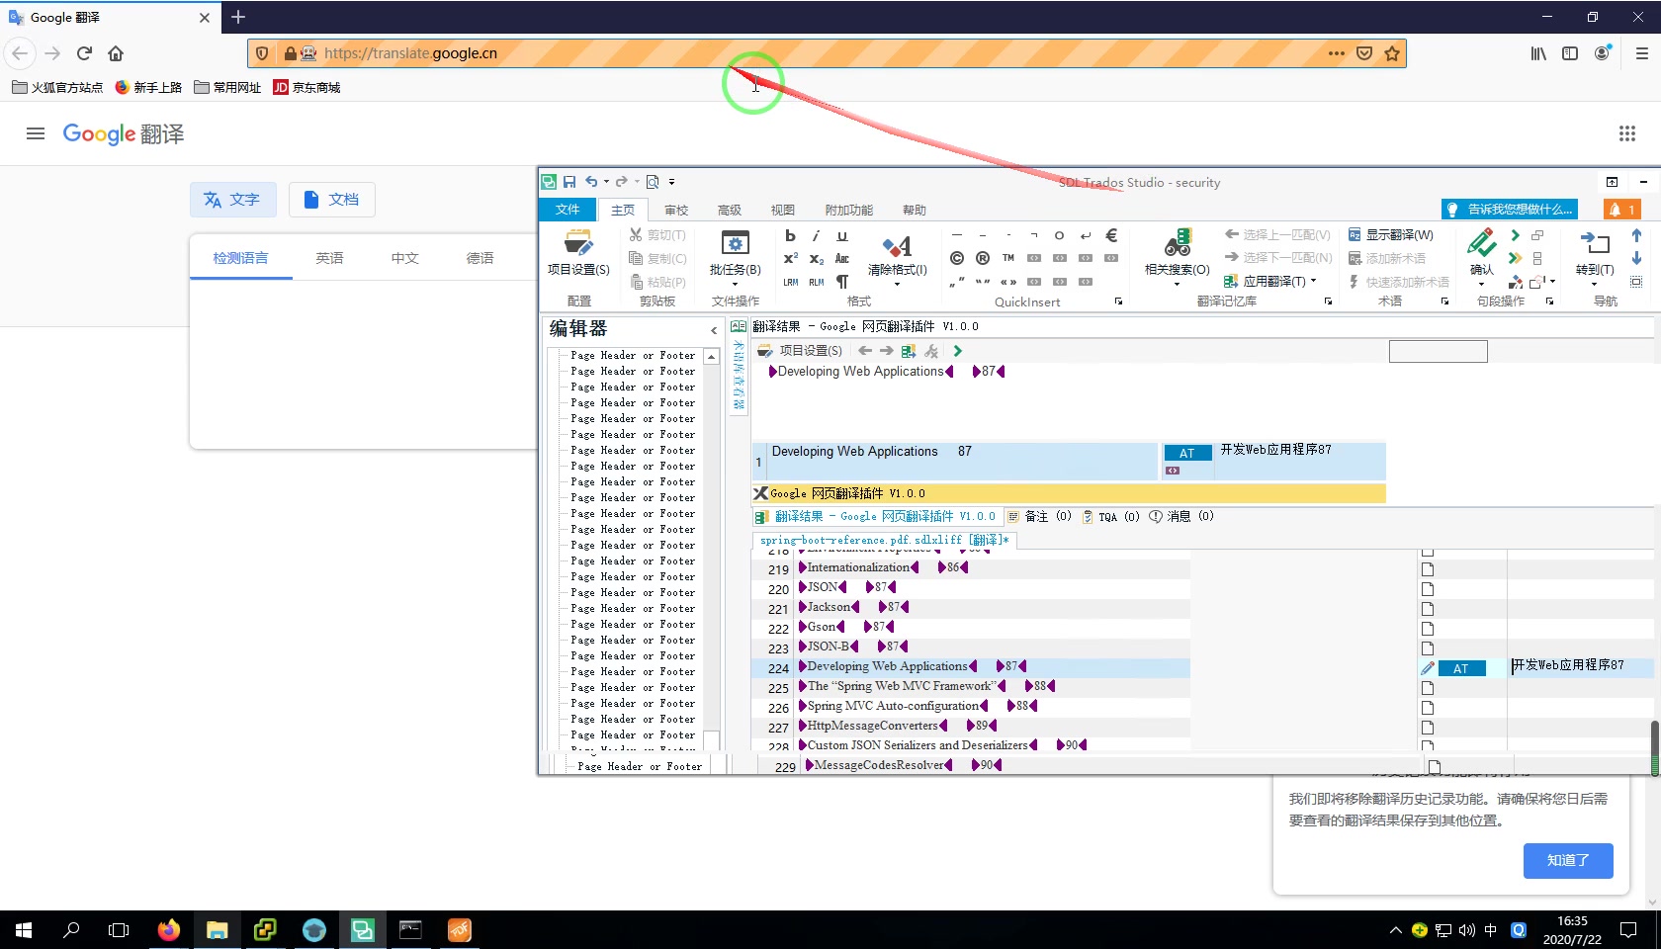Open the notifications bell in Trados
1661x949 pixels.
[x=1622, y=210]
